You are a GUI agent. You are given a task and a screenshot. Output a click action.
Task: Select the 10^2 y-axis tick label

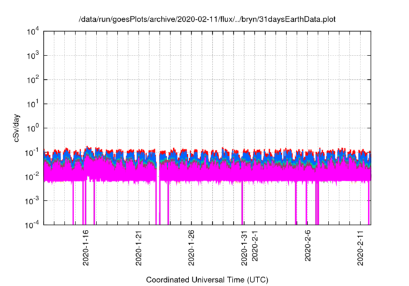[33, 80]
